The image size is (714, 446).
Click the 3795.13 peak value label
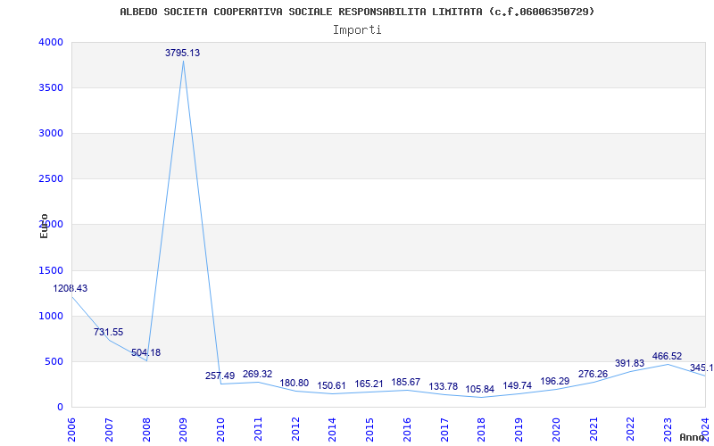(182, 53)
